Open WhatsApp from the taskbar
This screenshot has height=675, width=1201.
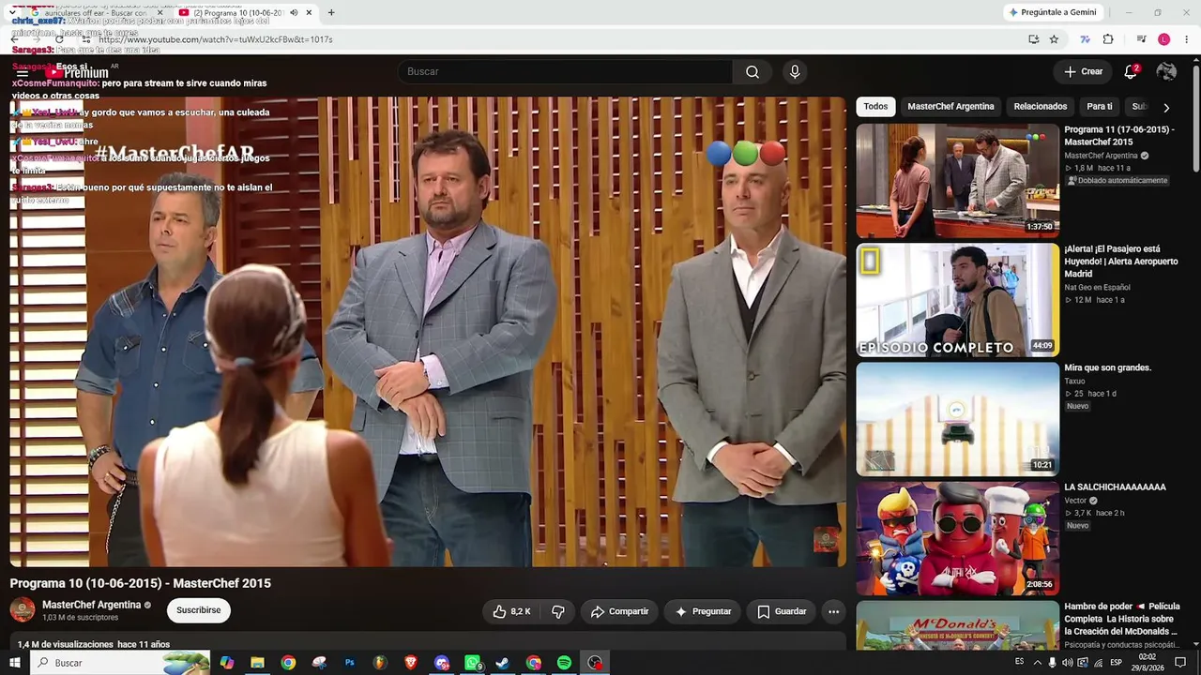[472, 663]
